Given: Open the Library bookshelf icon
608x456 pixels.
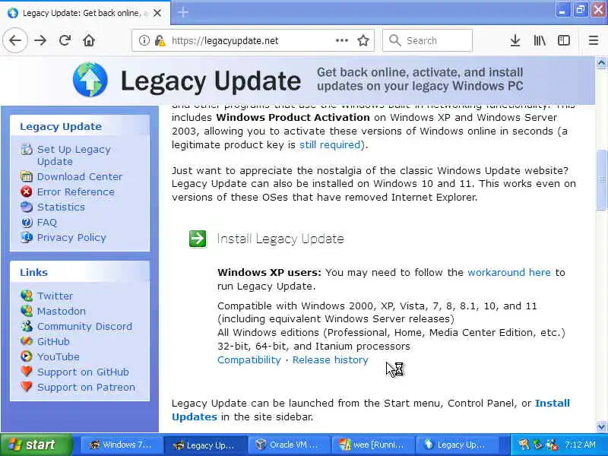Looking at the screenshot, I should [540, 40].
